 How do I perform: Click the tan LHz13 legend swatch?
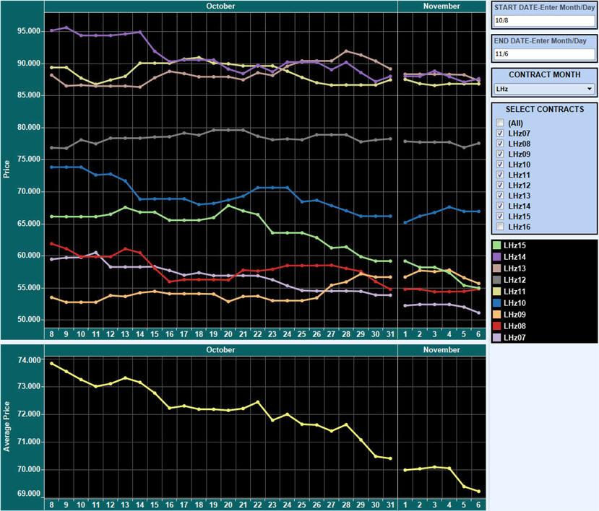[x=496, y=268]
